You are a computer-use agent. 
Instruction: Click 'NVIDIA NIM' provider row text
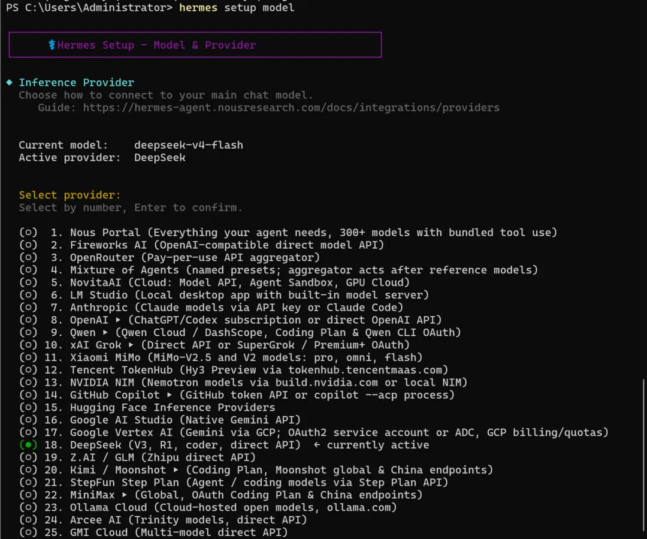coord(268,383)
